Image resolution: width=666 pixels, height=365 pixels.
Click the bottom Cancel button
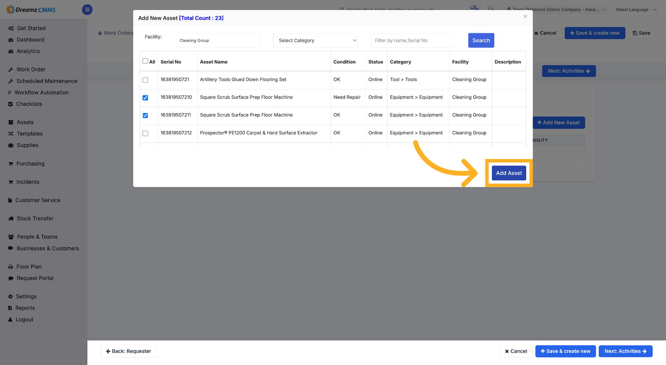[516, 351]
